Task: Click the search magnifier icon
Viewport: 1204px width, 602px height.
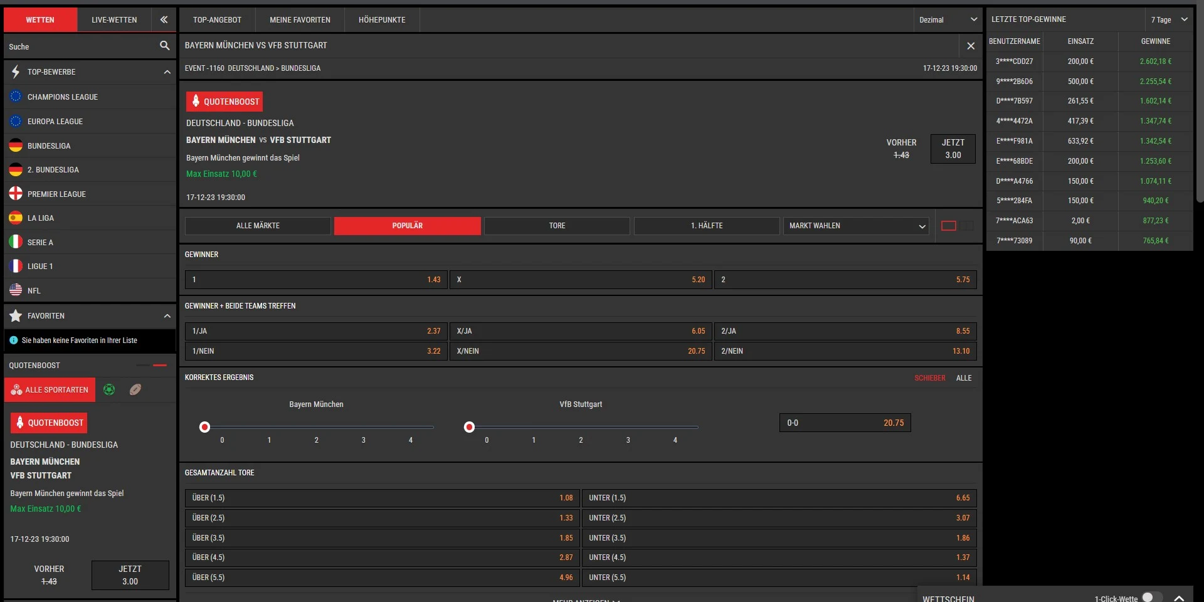Action: coord(164,46)
